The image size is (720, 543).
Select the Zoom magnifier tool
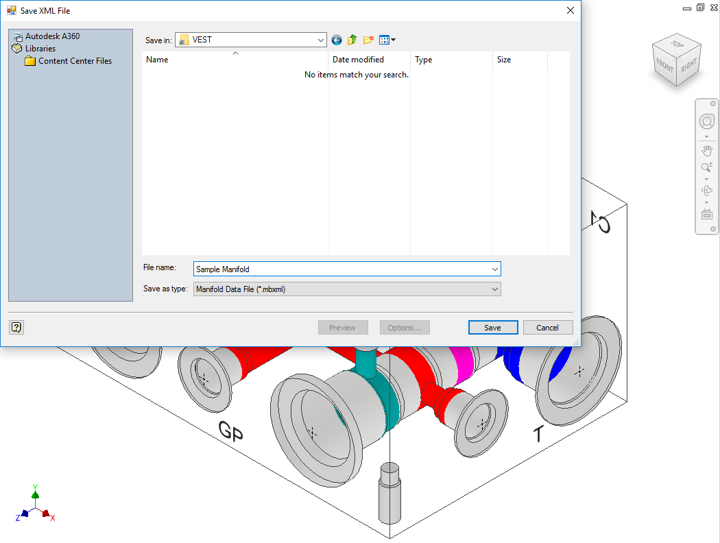706,167
